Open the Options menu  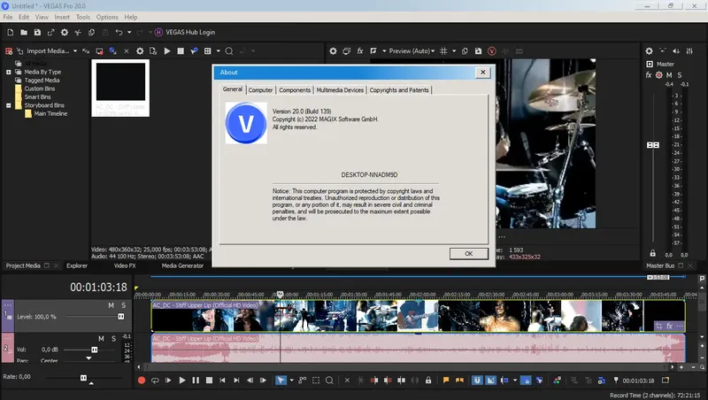point(107,17)
